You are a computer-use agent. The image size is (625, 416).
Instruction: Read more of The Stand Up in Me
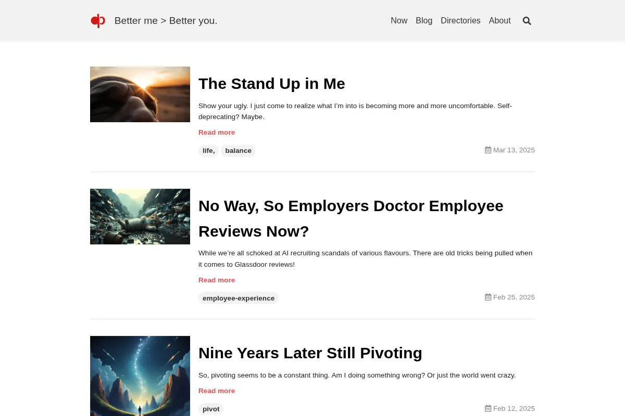coord(217,133)
